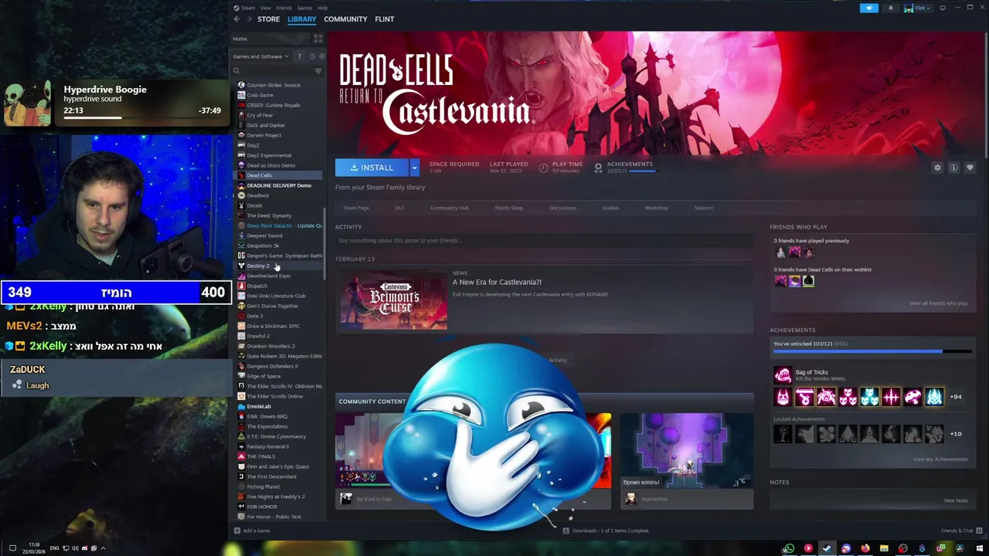989x556 pixels.
Task: Open the View menu
Action: point(266,8)
